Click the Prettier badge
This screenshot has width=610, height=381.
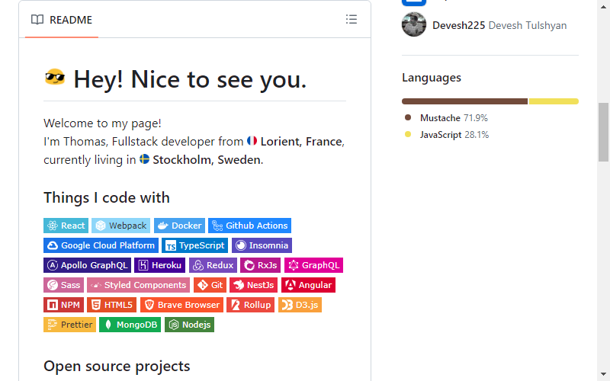tap(69, 325)
